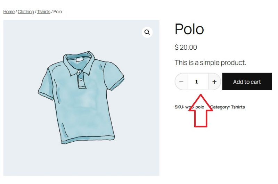
Task: Click the white collar tag on the shirt
Action: click(79, 59)
